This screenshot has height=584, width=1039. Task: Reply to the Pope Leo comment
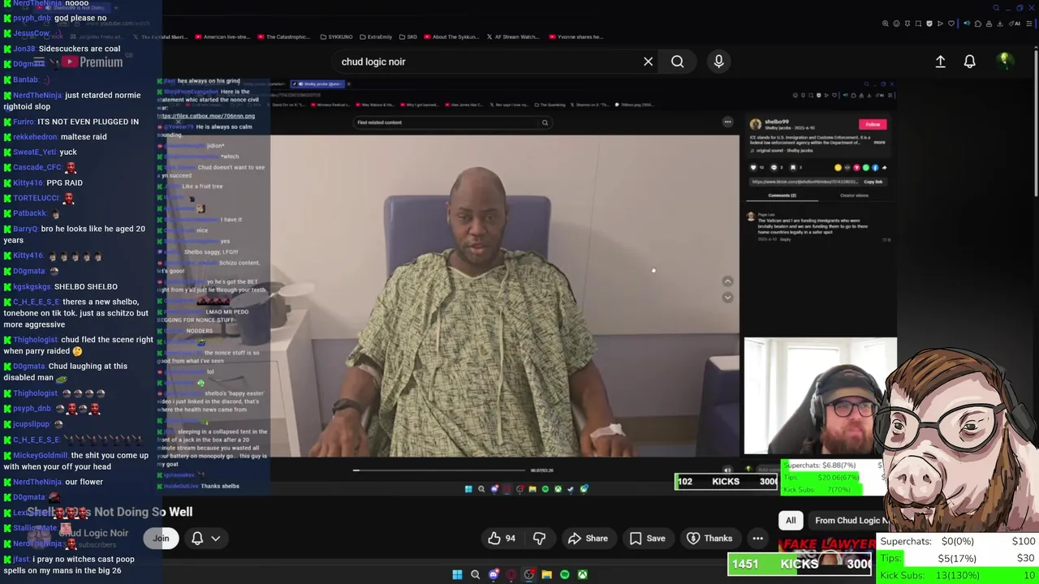(785, 239)
